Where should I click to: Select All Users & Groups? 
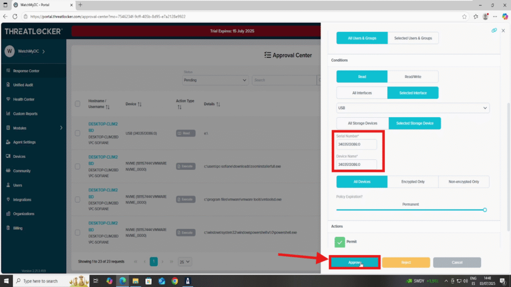(362, 38)
